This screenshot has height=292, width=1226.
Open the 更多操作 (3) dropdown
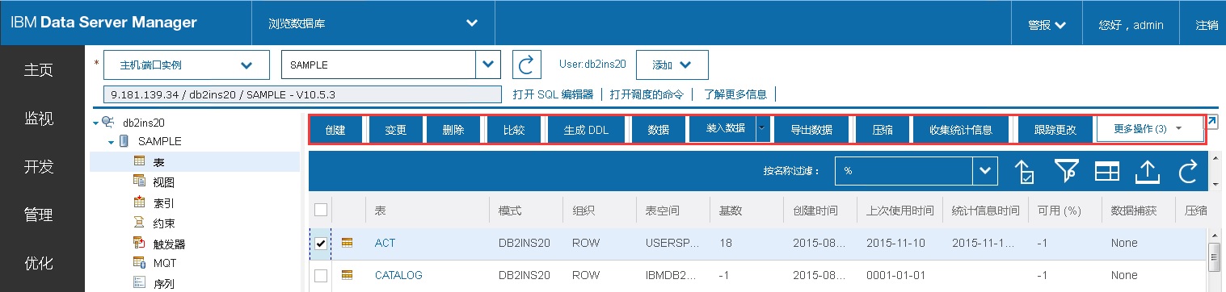click(1150, 129)
